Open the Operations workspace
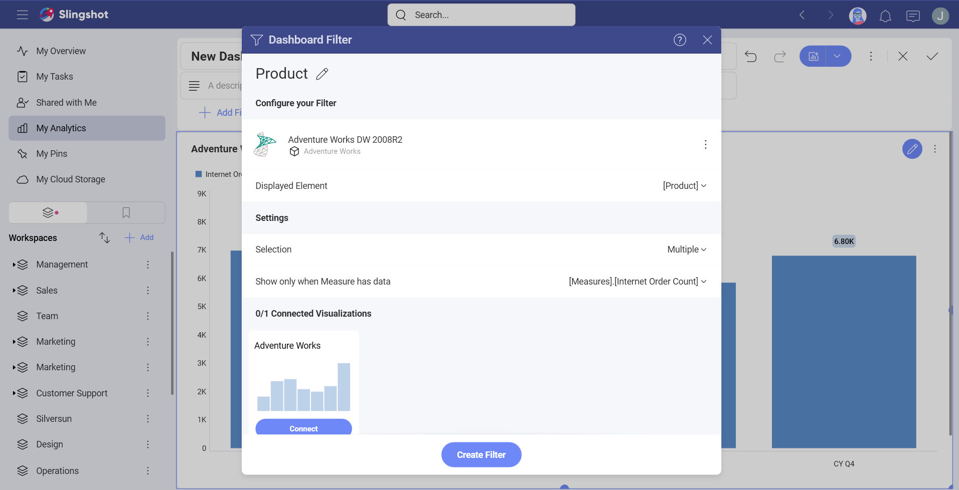 click(57, 471)
